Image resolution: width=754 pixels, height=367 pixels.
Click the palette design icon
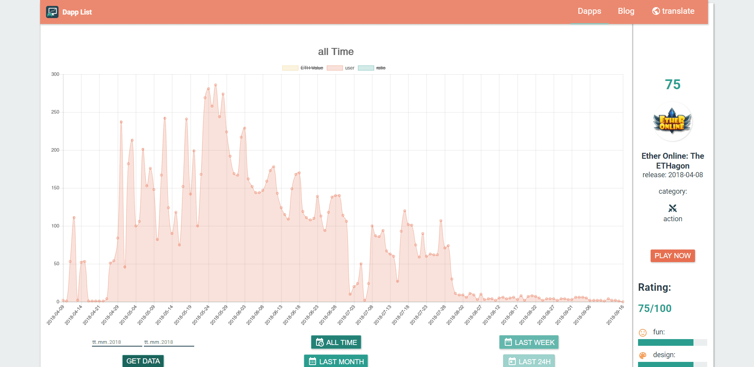(x=643, y=356)
